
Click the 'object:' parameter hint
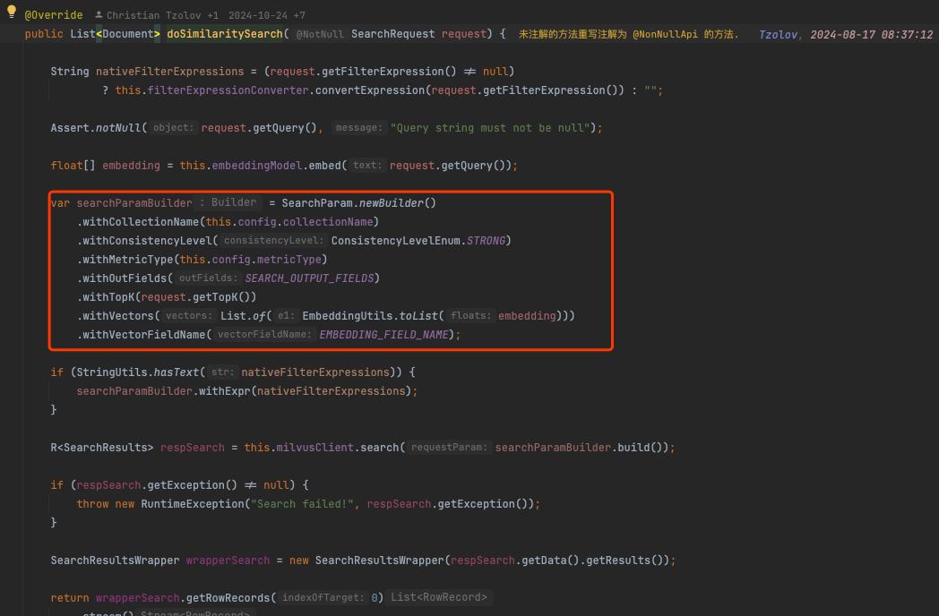[173, 127]
